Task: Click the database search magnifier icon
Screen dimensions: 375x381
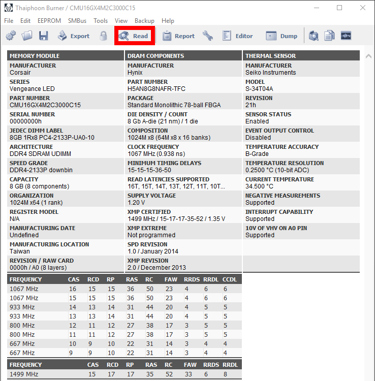Action: [x=314, y=36]
